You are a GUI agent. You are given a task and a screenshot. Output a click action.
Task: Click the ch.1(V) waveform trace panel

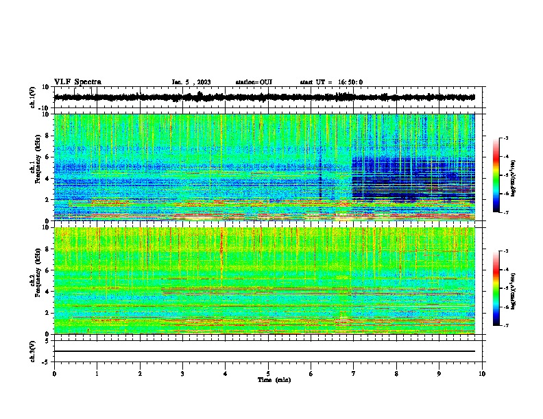click(x=268, y=97)
